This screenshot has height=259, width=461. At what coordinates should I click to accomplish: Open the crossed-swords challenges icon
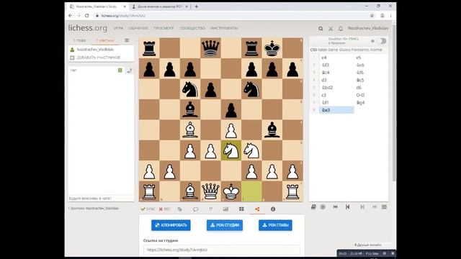click(331, 29)
